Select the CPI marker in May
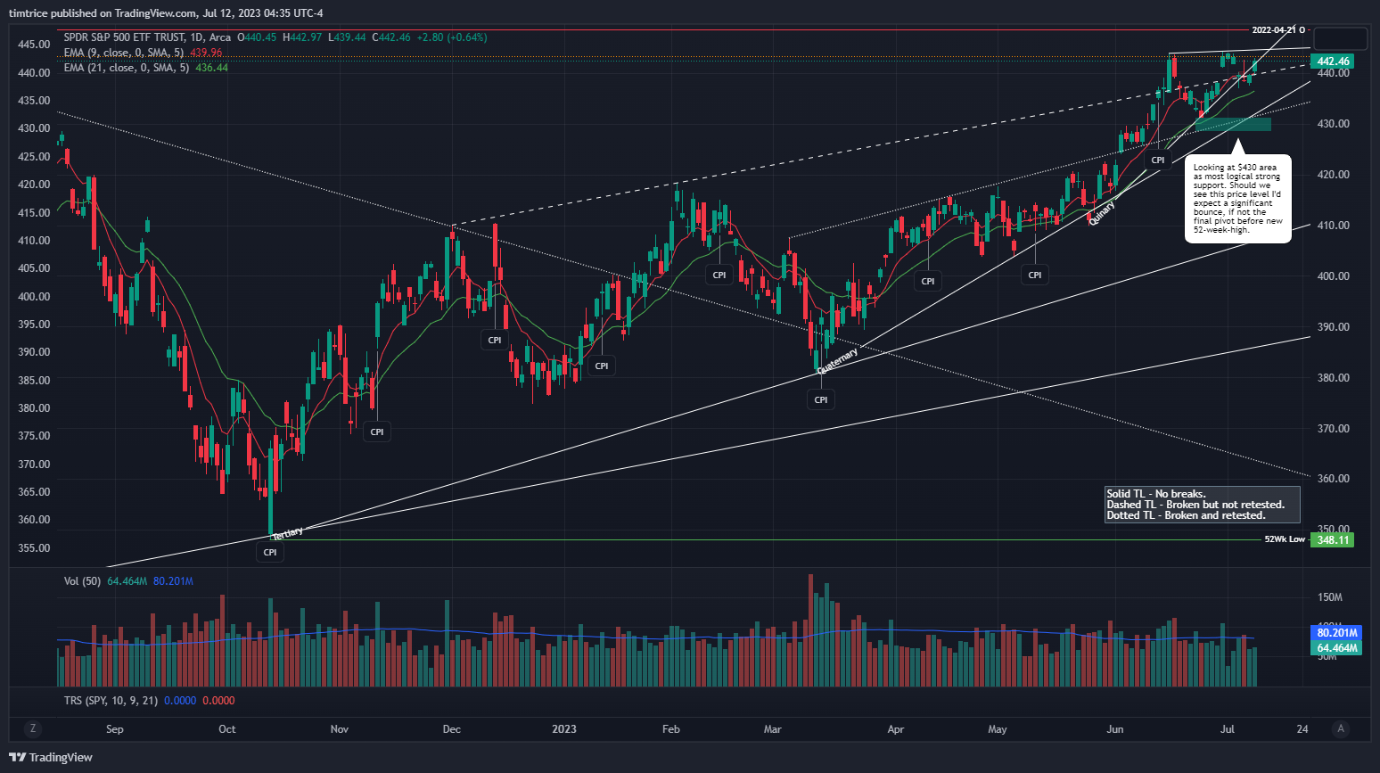The width and height of the screenshot is (1380, 773). (1035, 275)
